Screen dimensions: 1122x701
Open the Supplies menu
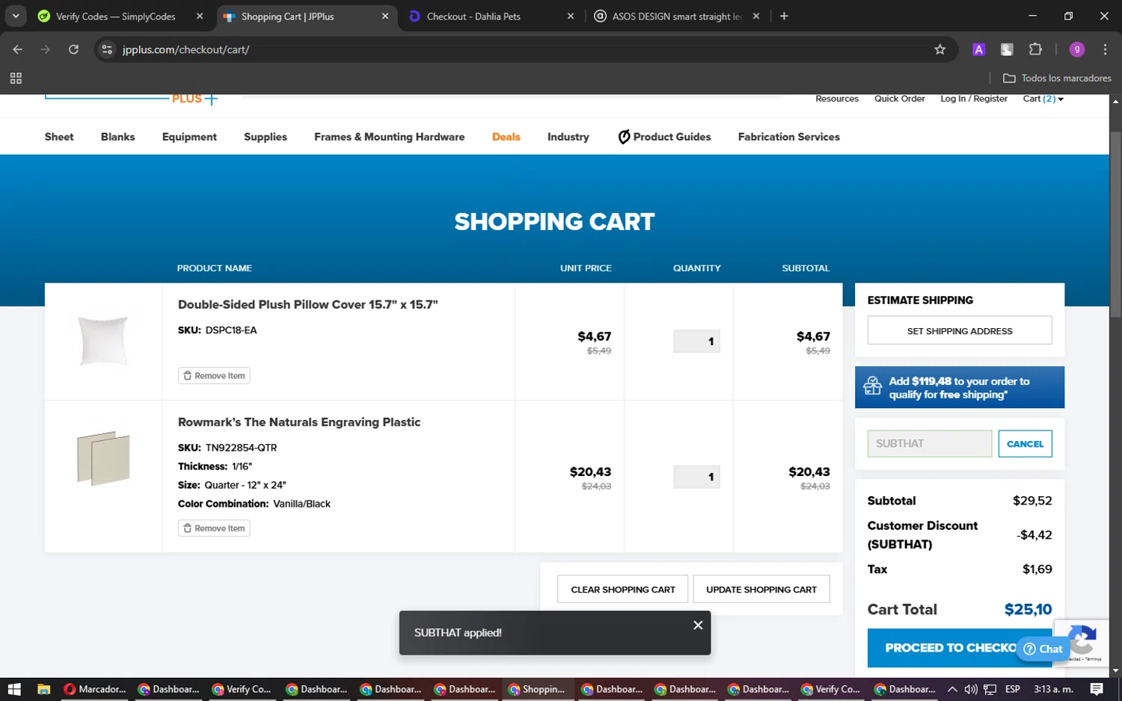[x=266, y=137]
